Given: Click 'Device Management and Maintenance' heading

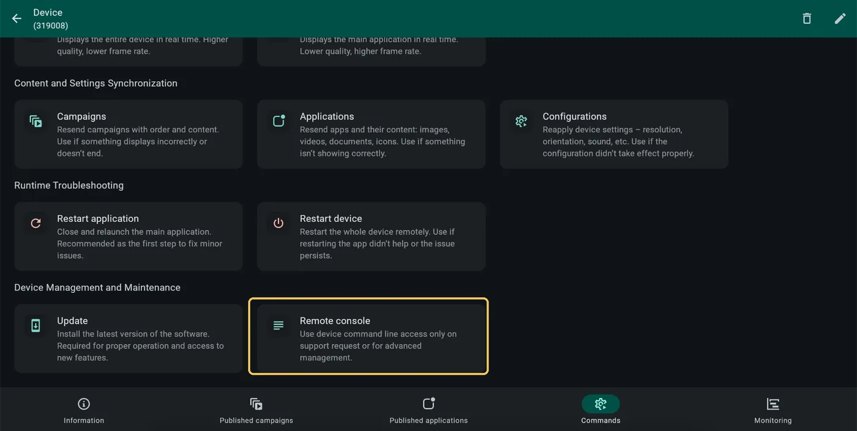Looking at the screenshot, I should tap(97, 287).
